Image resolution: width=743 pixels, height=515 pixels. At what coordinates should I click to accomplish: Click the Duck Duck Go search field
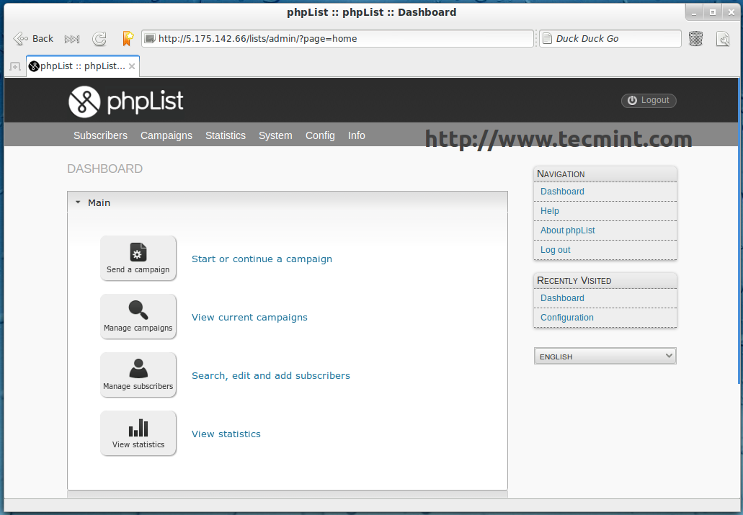(x=610, y=38)
